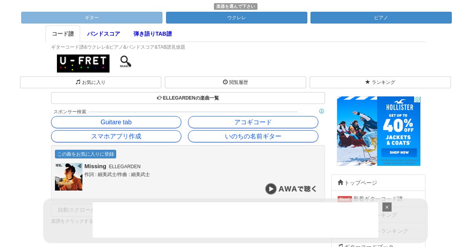This screenshot has height=247, width=471.
Task: Click the sponsored search info icon
Action: tap(322, 111)
